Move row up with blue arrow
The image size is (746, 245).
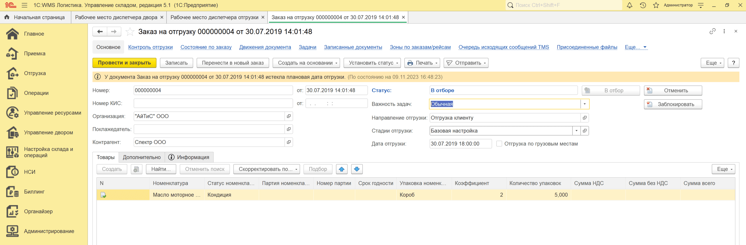(342, 169)
